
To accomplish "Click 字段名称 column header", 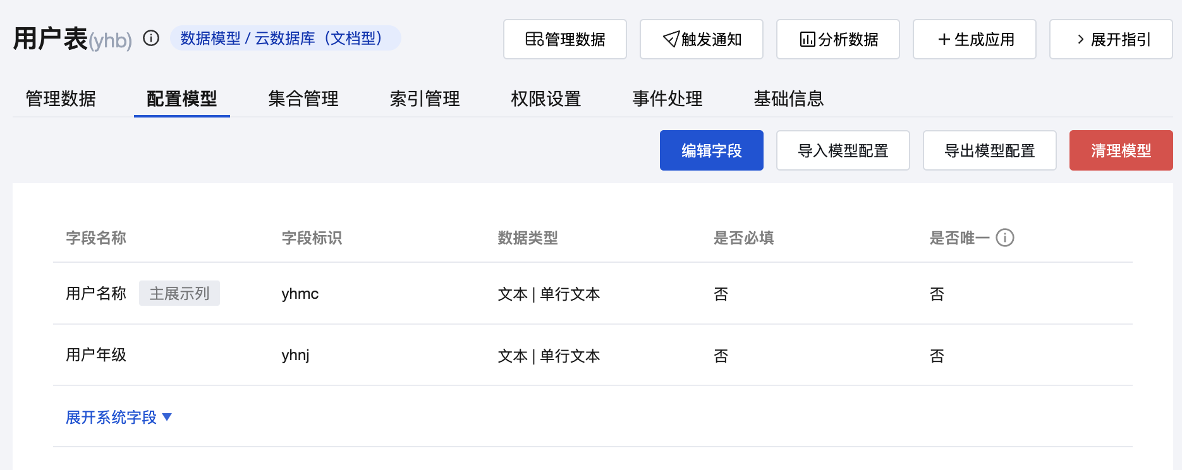I will tap(96, 238).
